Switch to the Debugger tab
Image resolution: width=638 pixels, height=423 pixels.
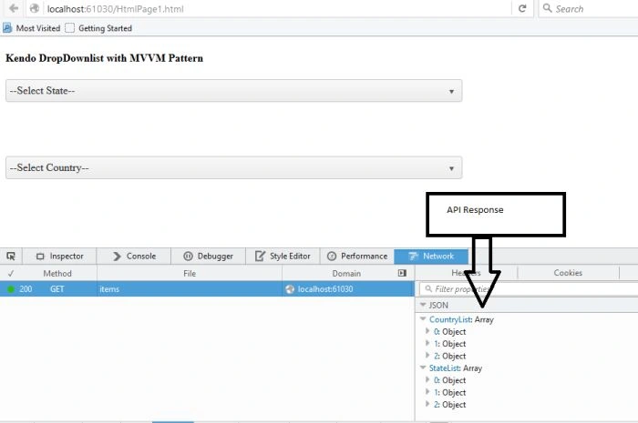(209, 257)
